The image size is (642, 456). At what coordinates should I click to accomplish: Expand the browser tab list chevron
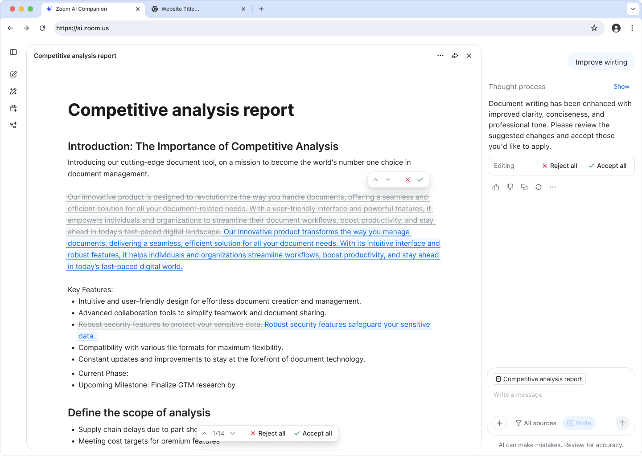(x=633, y=9)
